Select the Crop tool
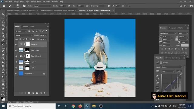194x109 pixels. 3,29
